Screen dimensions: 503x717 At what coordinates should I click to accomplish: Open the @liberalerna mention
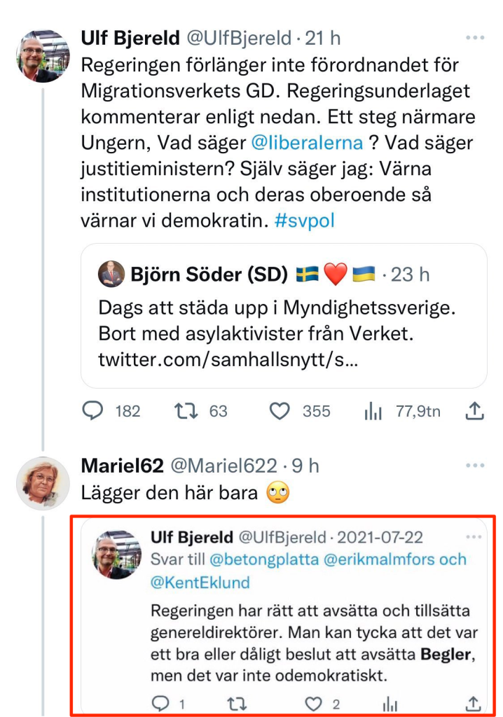[x=307, y=143]
